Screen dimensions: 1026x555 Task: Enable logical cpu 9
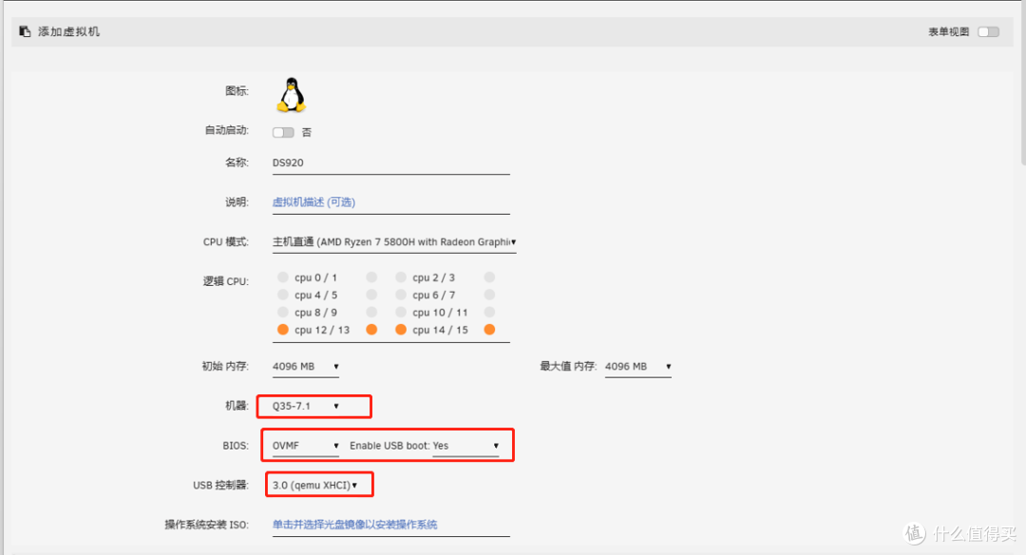pos(371,312)
